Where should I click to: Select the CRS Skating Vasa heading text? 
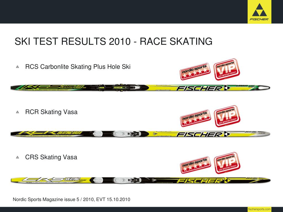(x=51, y=157)
